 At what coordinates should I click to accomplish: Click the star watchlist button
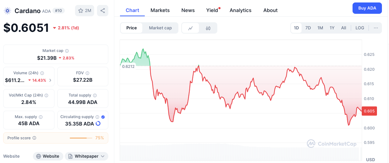click(x=85, y=11)
